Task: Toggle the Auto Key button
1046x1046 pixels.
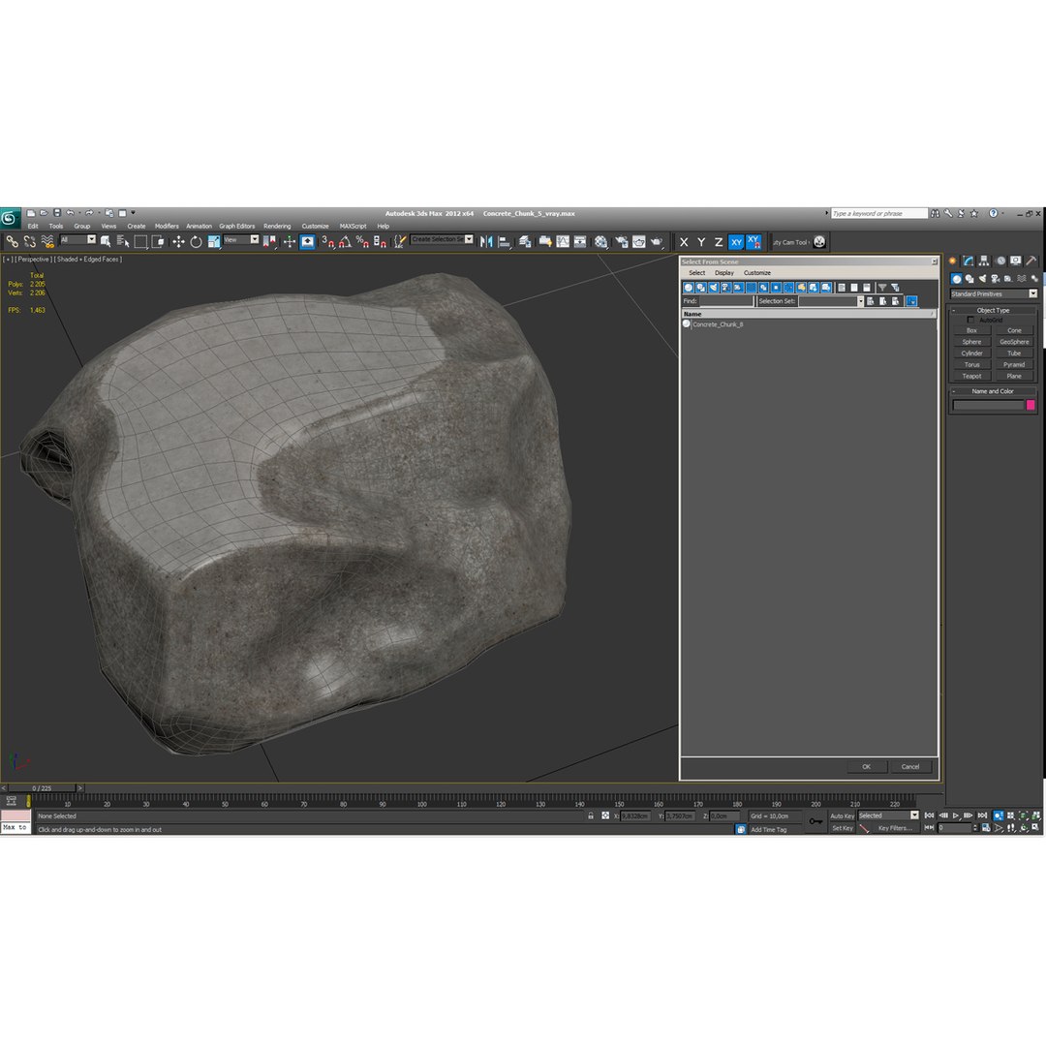Action: coord(842,815)
